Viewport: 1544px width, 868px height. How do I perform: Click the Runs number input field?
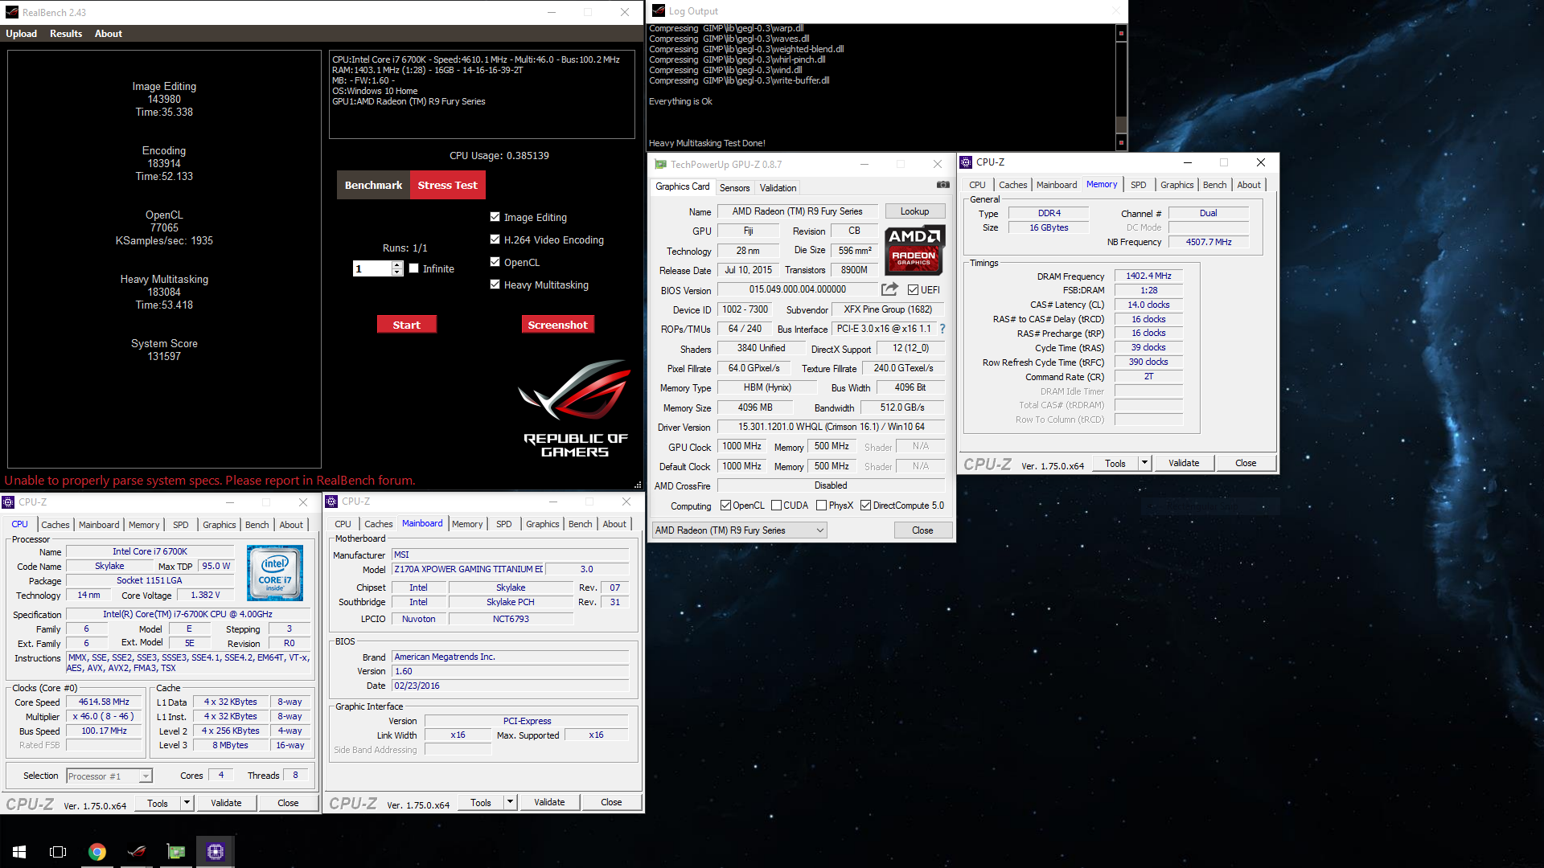point(372,268)
